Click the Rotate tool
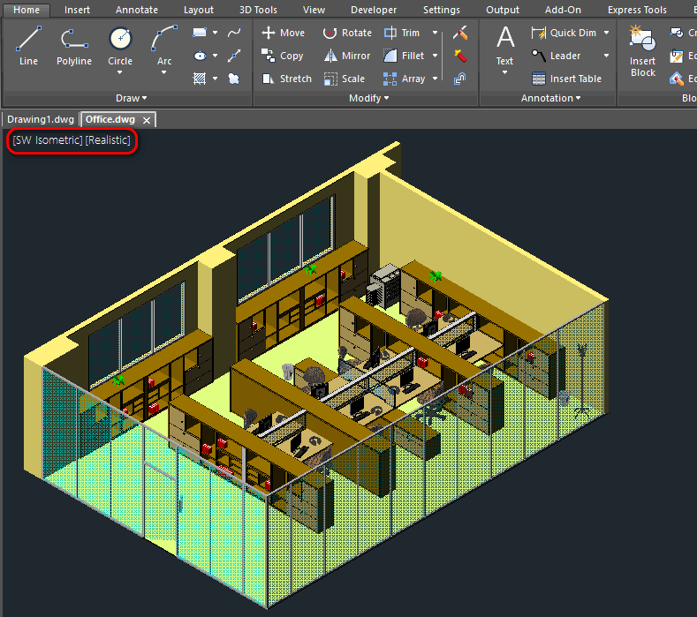Image resolution: width=697 pixels, height=617 pixels. [x=346, y=33]
